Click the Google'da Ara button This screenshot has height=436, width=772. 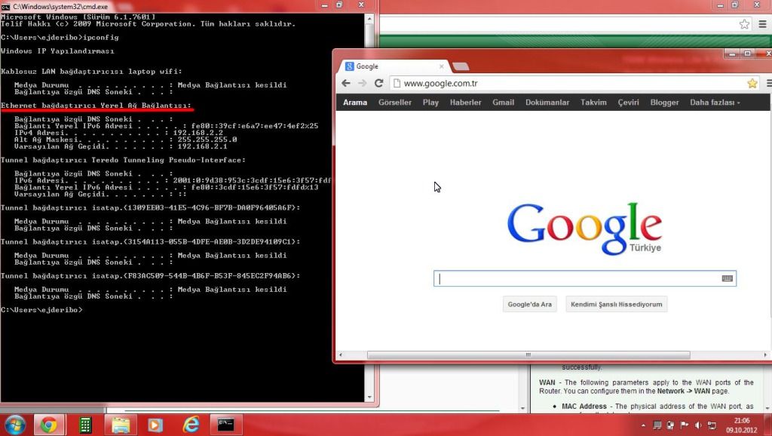[529, 304]
